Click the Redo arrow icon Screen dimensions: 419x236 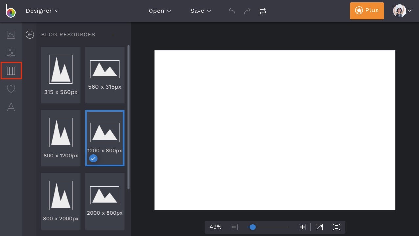247,11
